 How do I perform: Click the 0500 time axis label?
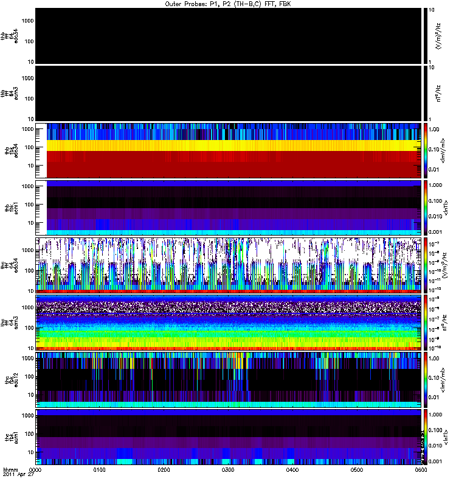357,470
